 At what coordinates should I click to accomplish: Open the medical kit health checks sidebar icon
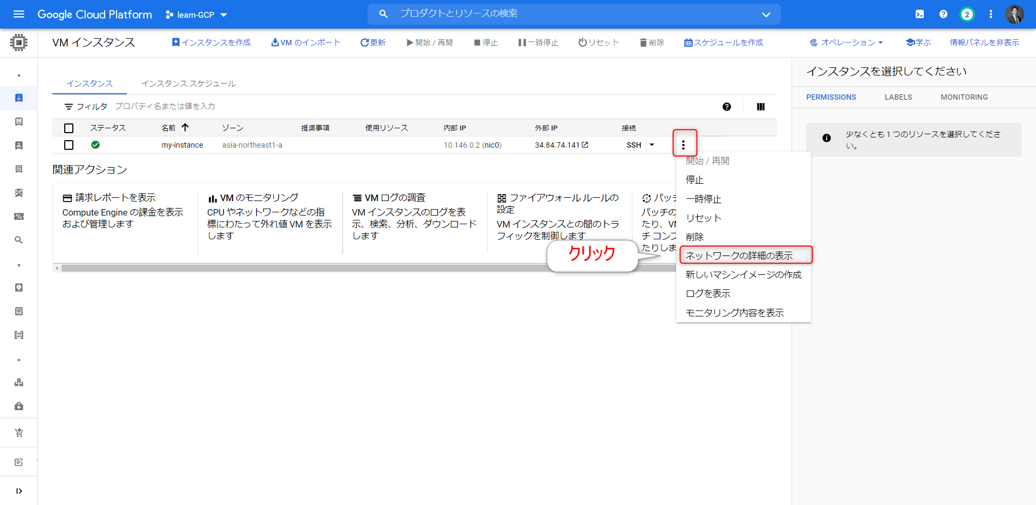(19, 406)
